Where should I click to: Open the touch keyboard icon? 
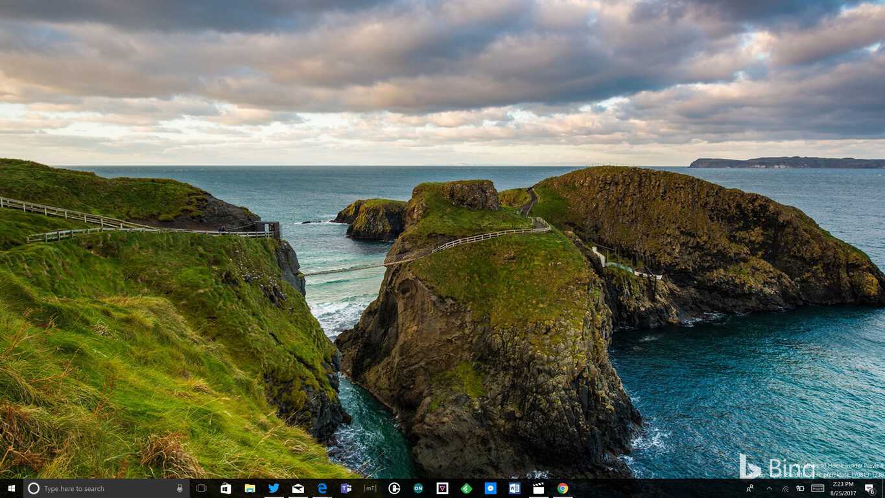(x=818, y=488)
